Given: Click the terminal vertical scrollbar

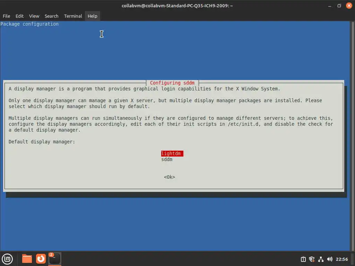Looking at the screenshot, I should pos(352,136).
